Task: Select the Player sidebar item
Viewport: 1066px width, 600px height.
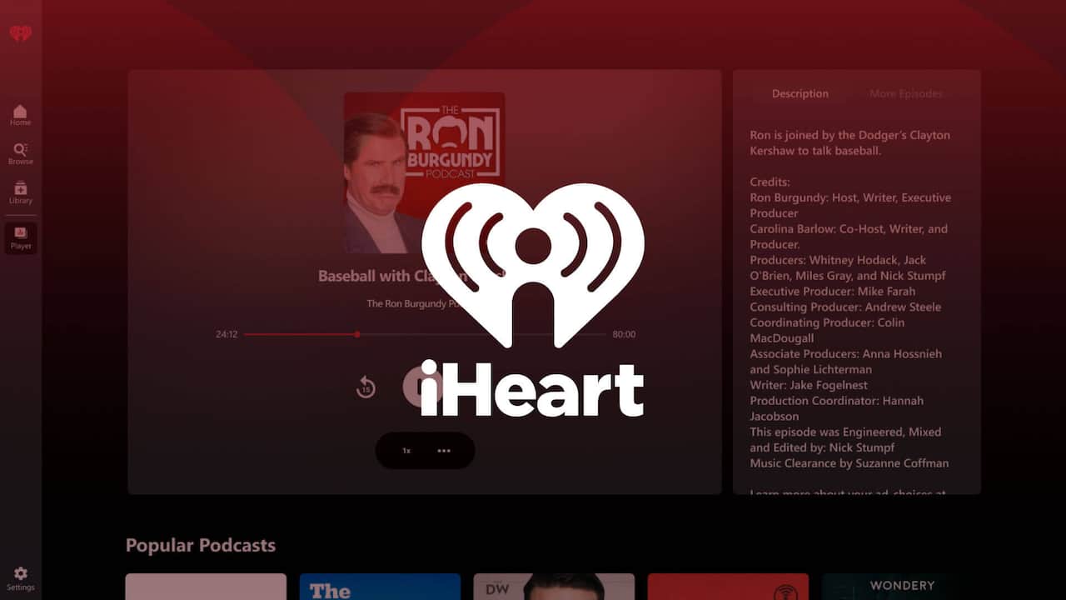Action: [21, 237]
